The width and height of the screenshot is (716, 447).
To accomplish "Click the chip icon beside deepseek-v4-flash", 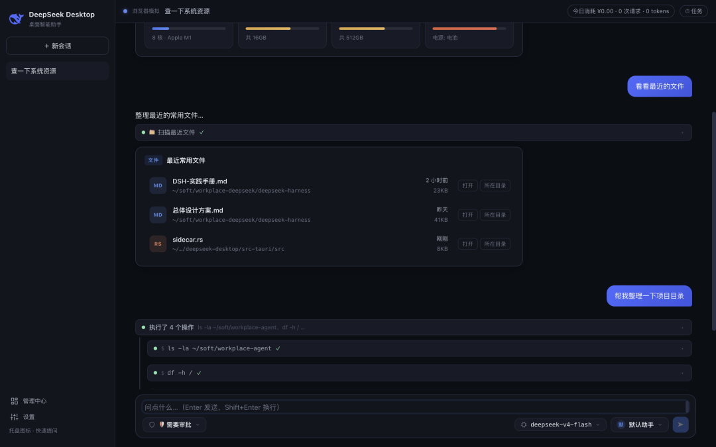I will click(x=524, y=424).
